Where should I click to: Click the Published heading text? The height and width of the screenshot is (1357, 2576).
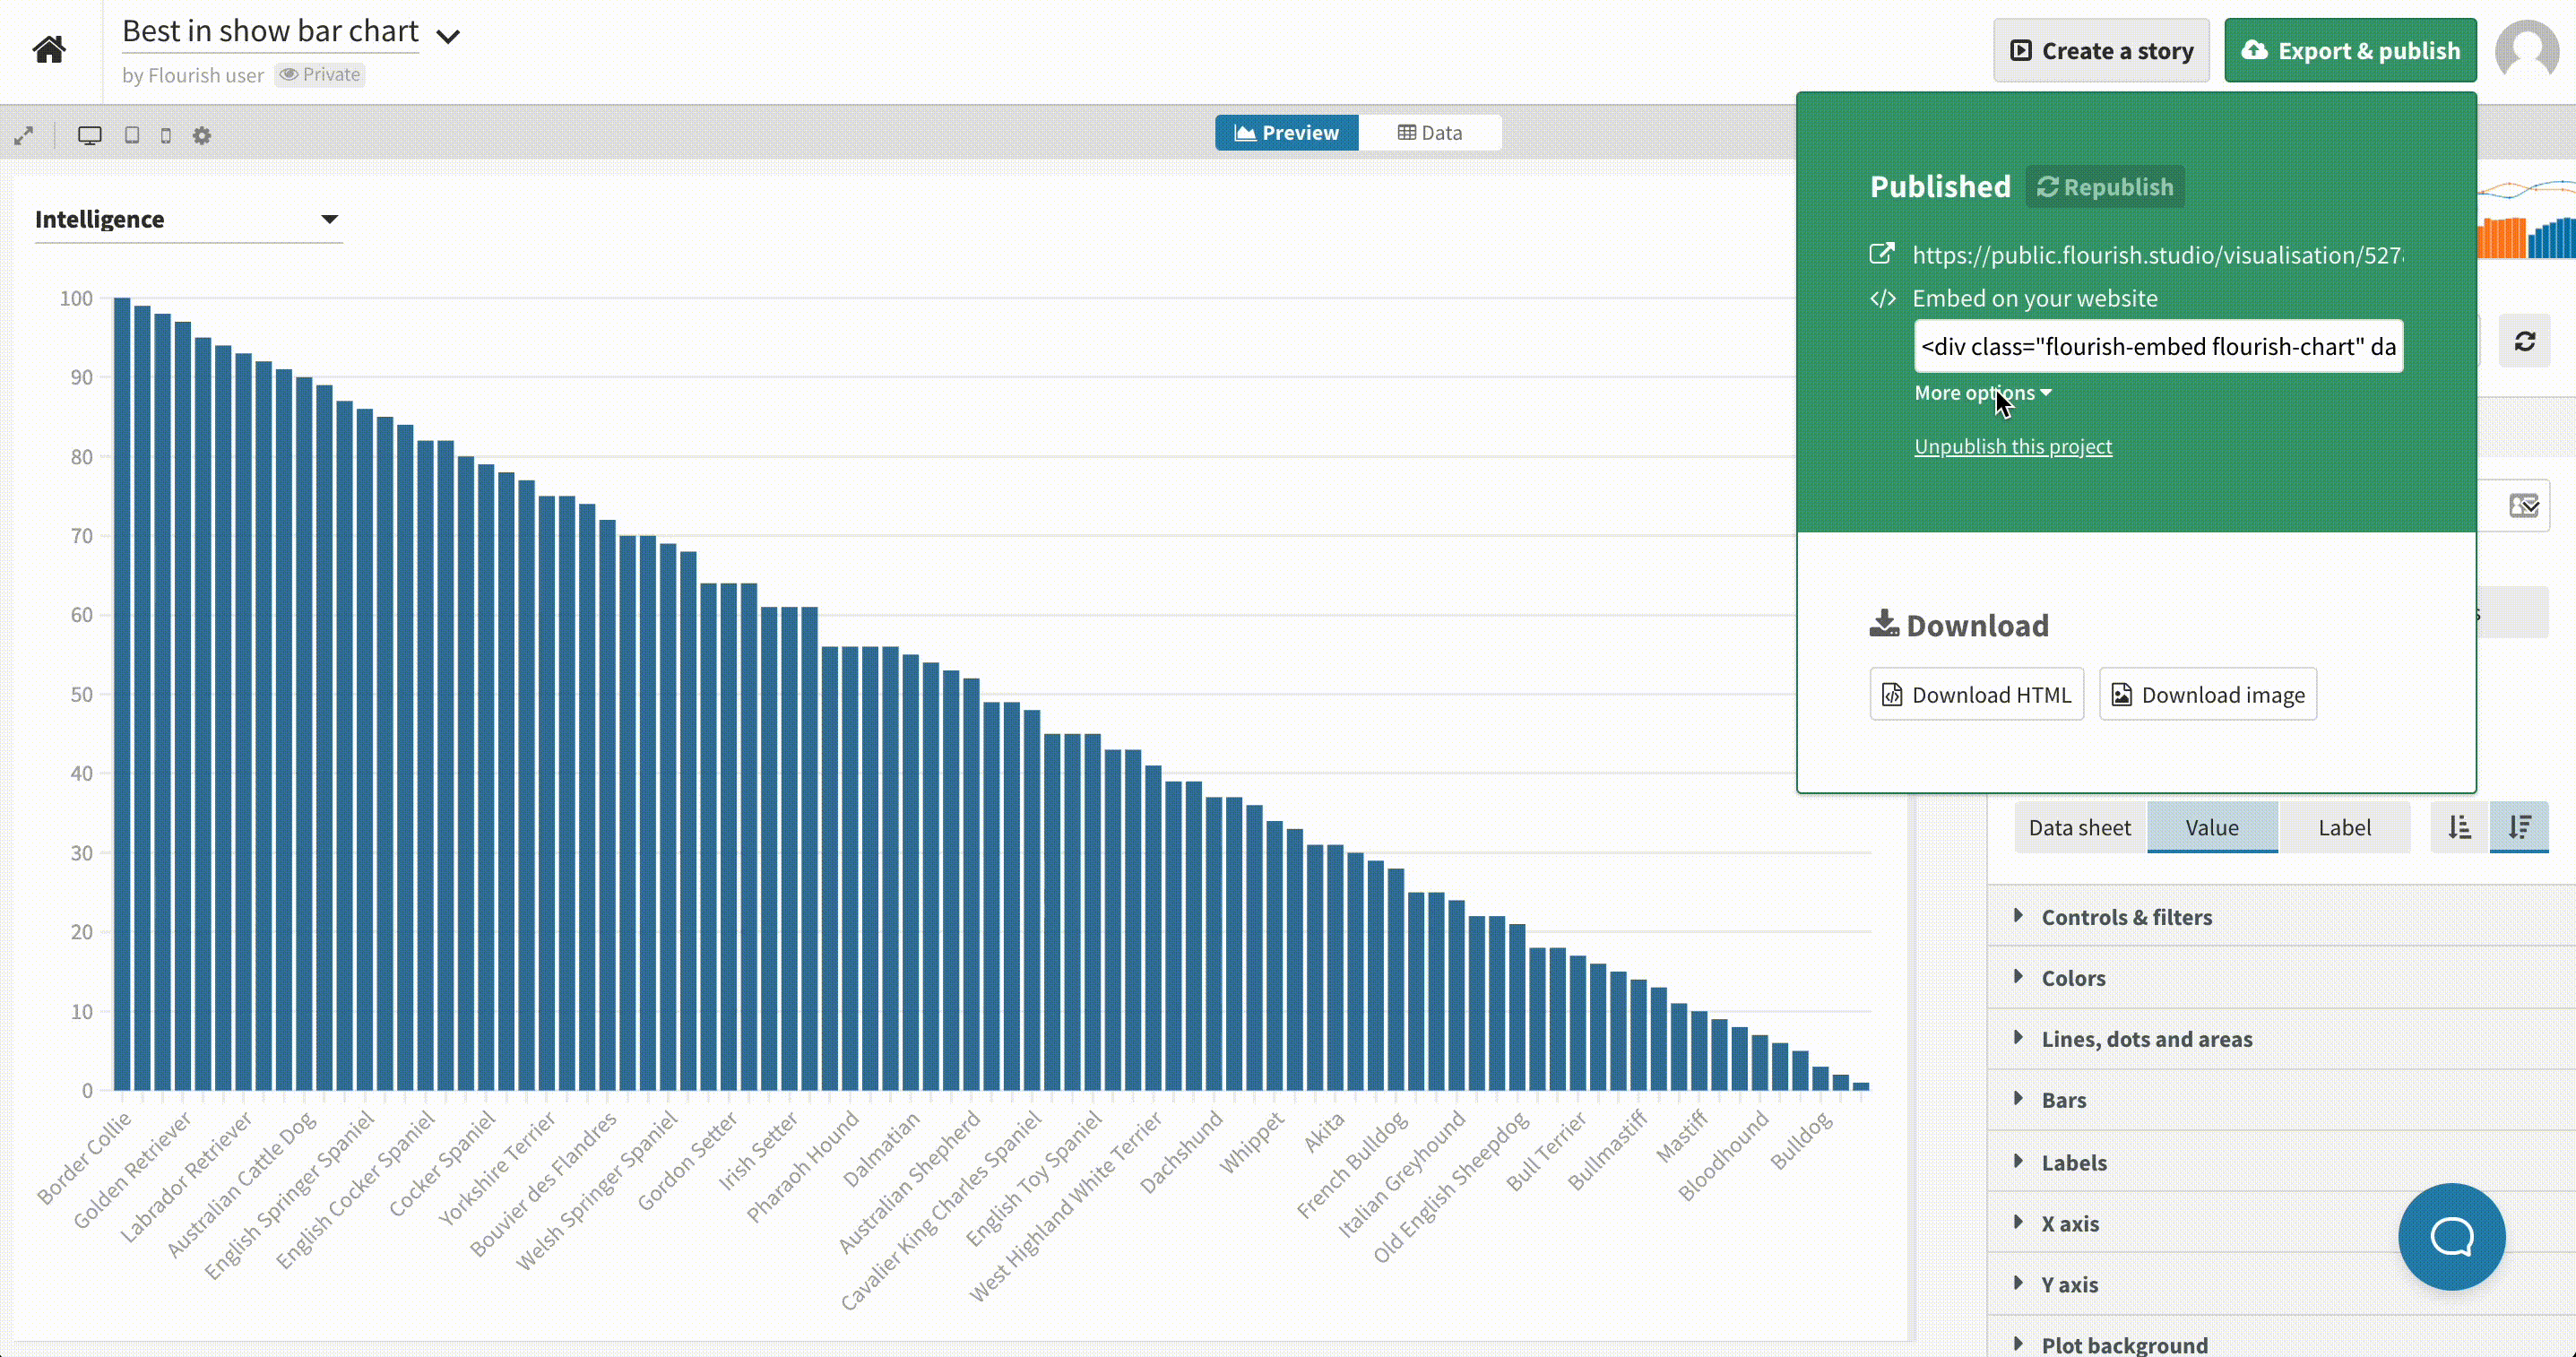click(x=1940, y=187)
